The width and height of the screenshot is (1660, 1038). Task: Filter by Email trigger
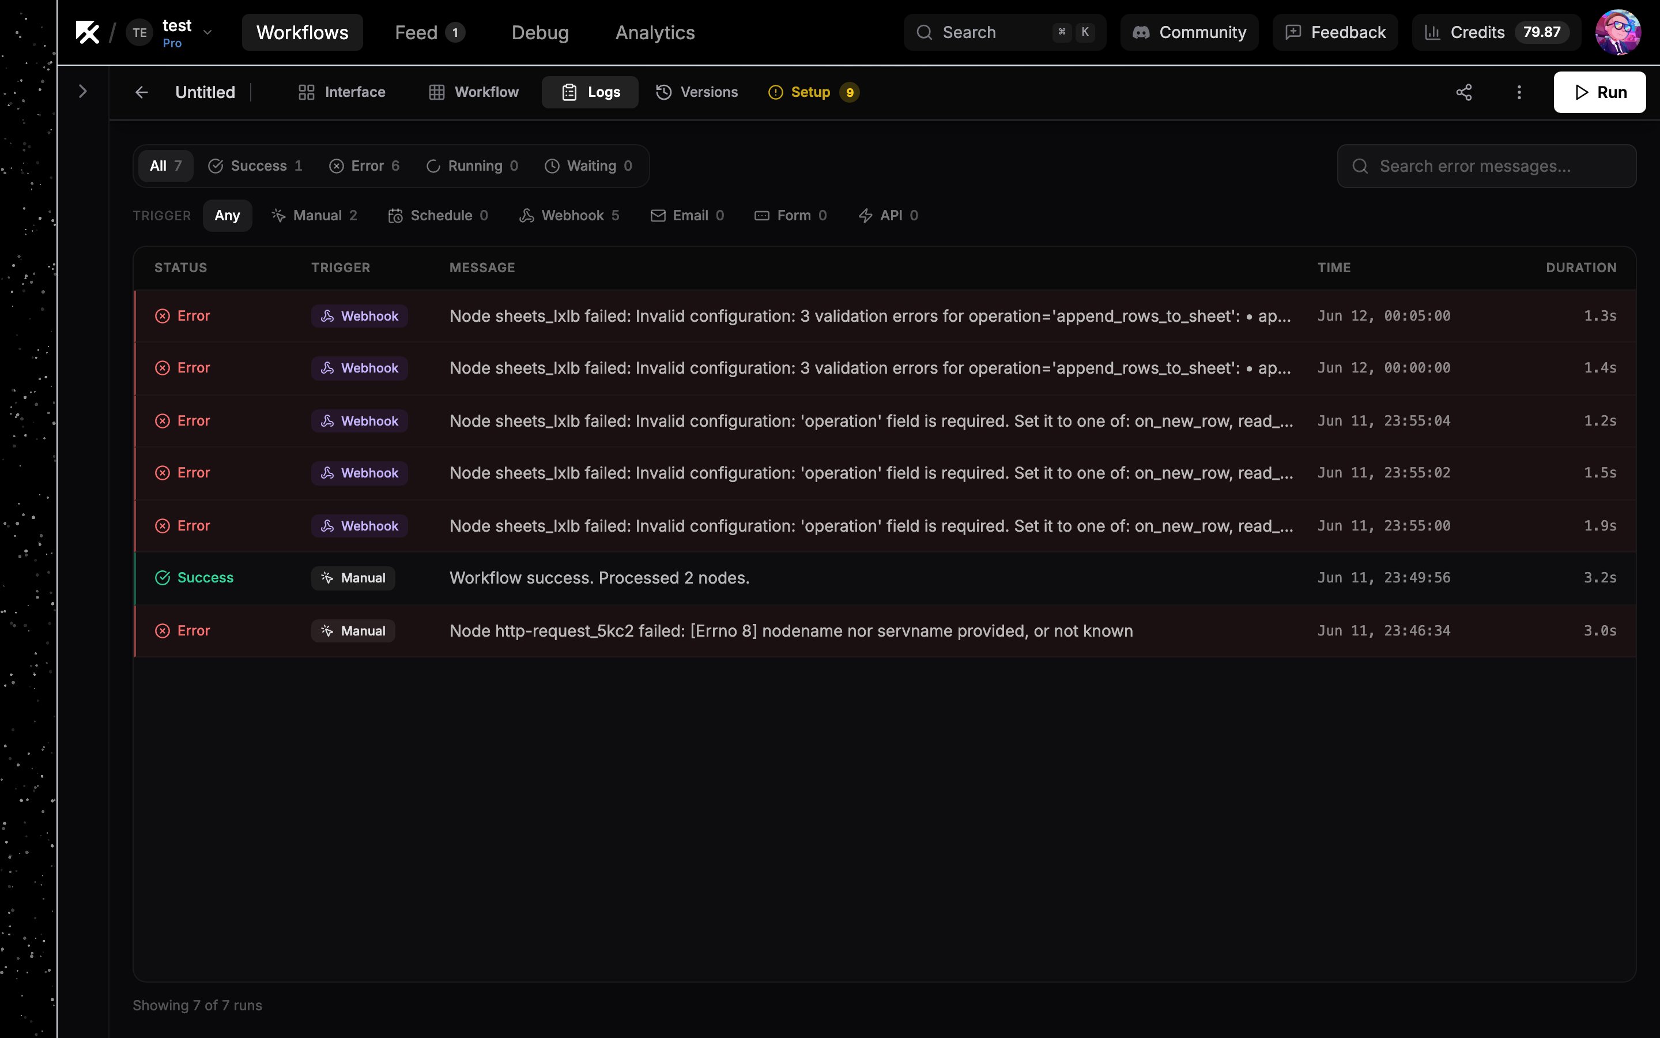tap(687, 216)
